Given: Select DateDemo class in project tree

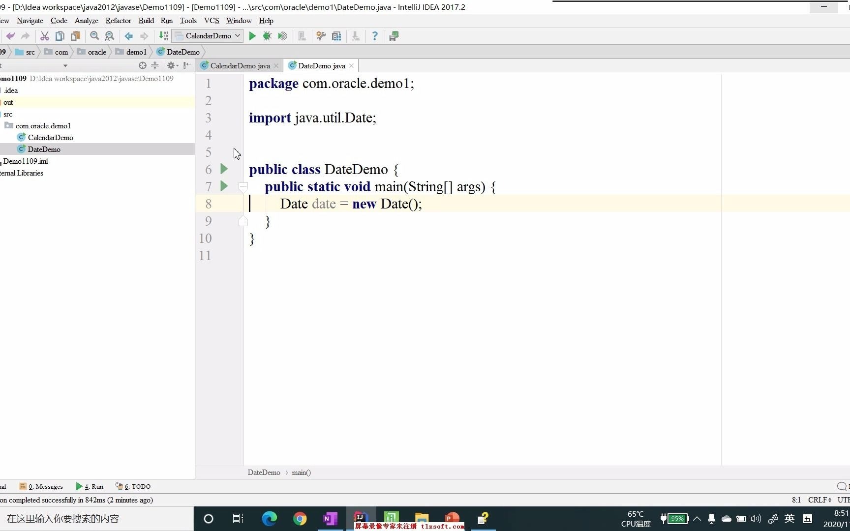Looking at the screenshot, I should 44,149.
